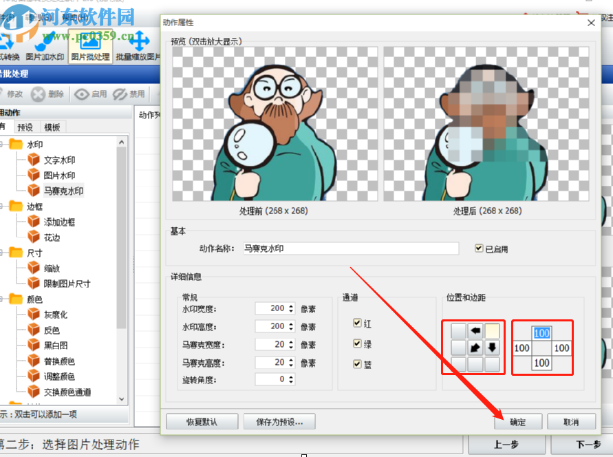Increase 马赛克宽度 with spinner up arrow

pyautogui.click(x=291, y=342)
